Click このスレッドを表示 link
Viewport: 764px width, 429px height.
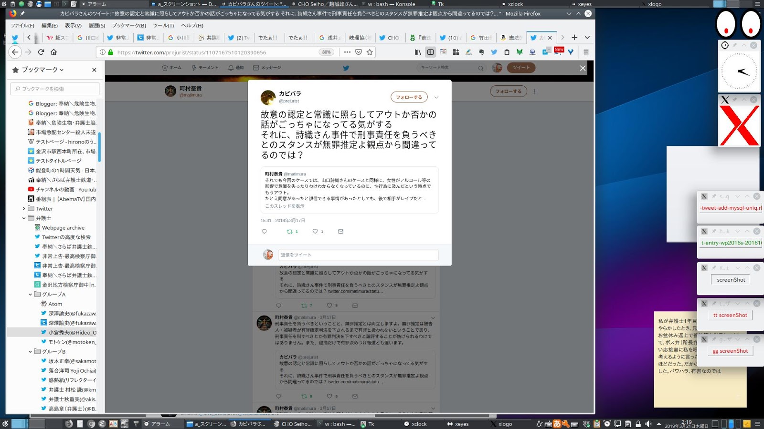(285, 206)
